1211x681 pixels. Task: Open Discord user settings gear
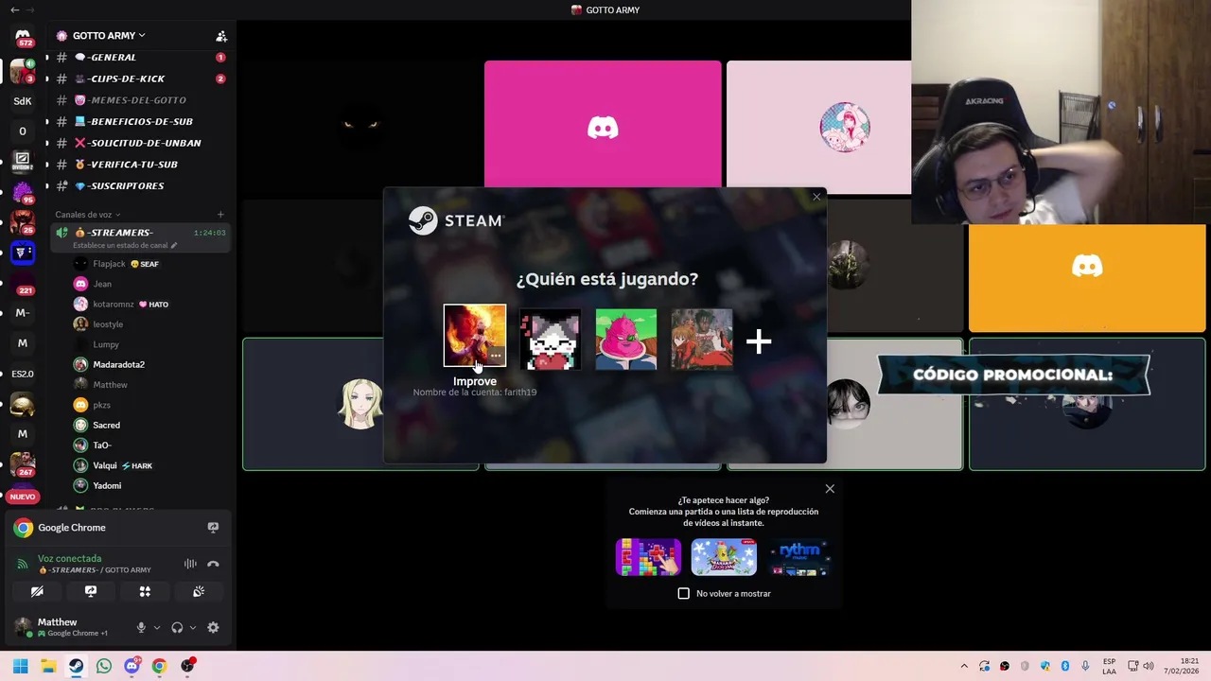(x=213, y=627)
